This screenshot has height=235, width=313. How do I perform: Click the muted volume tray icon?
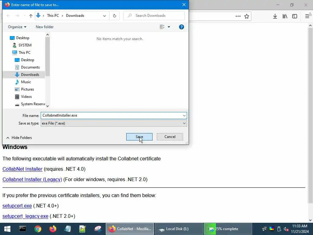tap(286, 229)
